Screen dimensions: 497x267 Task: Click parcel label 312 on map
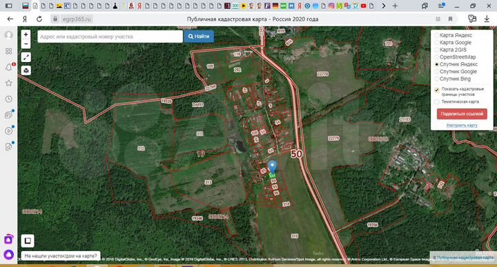pos(141,148)
